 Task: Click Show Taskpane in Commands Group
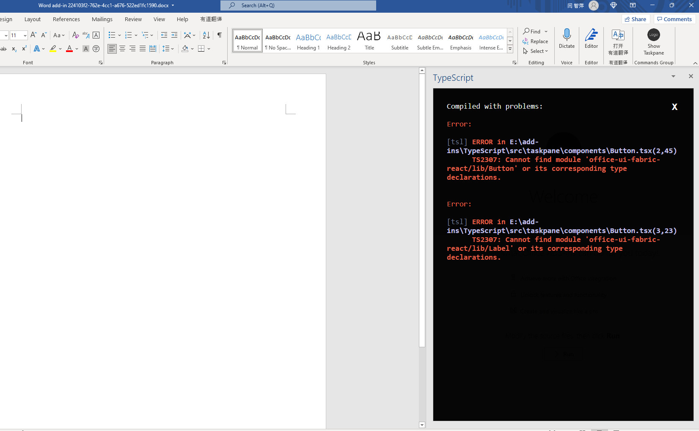653,44
